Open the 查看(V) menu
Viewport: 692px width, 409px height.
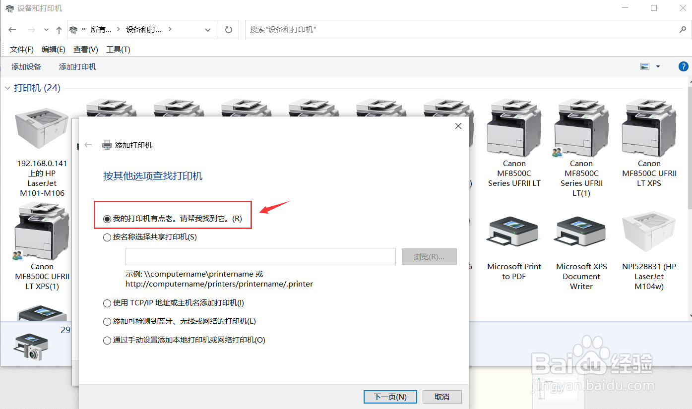pyautogui.click(x=86, y=49)
